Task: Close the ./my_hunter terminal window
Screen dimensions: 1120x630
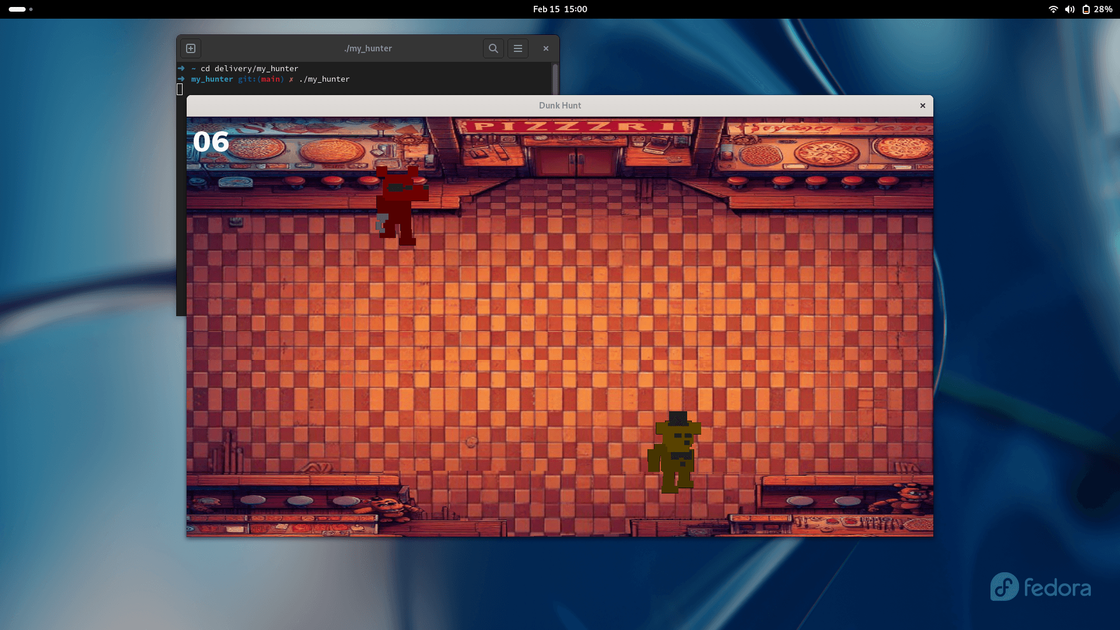Action: click(546, 48)
